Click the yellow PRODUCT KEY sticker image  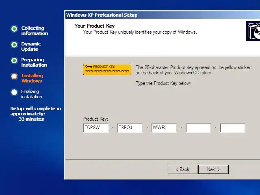coord(107,69)
